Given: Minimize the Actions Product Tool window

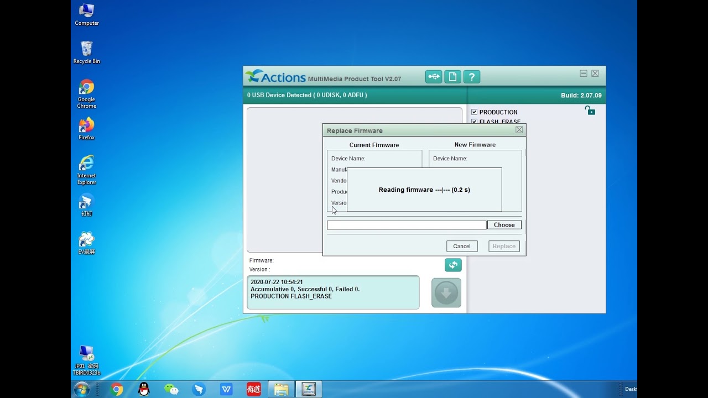Looking at the screenshot, I should point(584,74).
